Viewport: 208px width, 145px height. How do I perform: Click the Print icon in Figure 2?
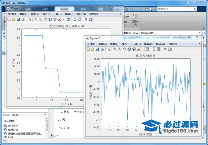(102, 49)
